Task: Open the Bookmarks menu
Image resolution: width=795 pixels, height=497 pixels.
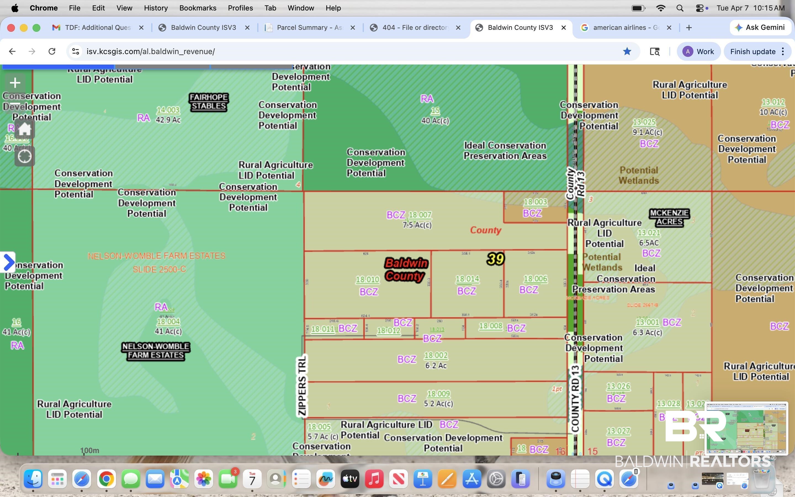Action: 198,8
